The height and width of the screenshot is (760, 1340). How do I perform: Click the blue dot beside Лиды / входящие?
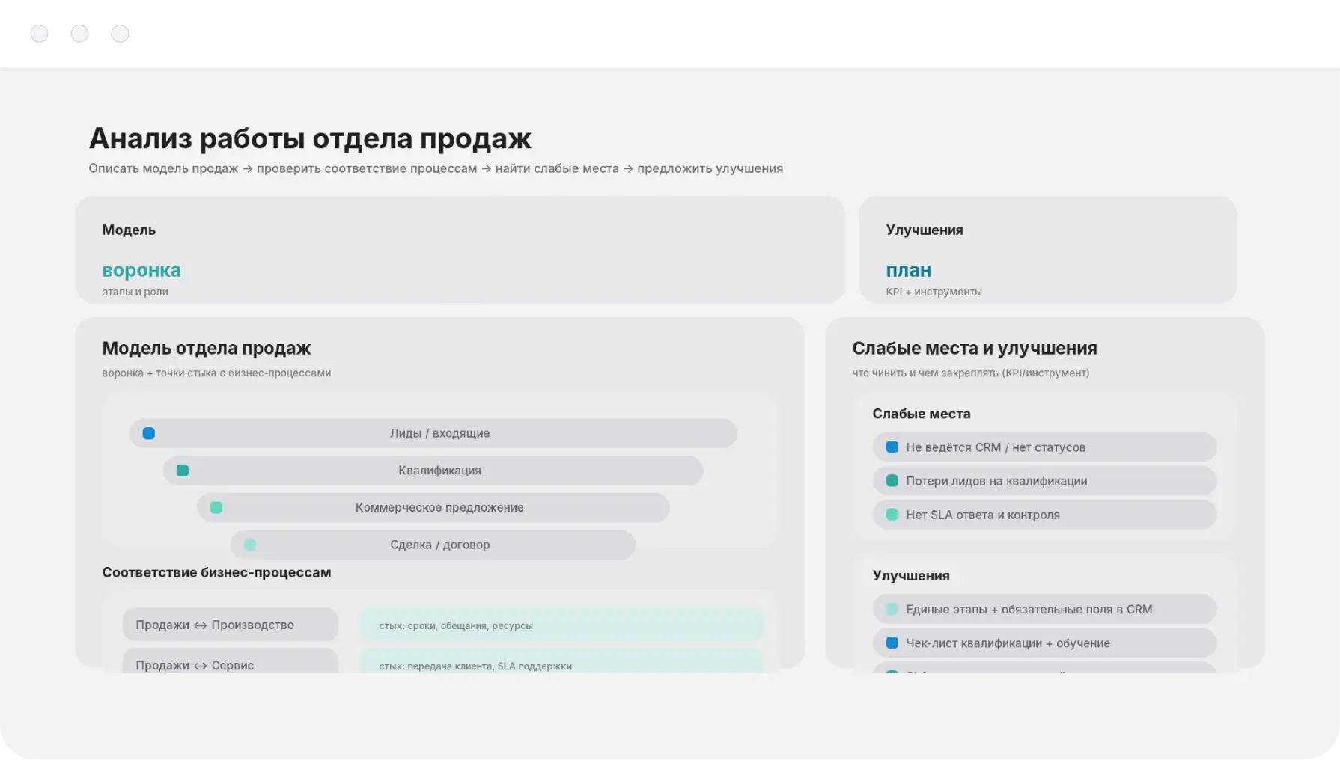149,433
